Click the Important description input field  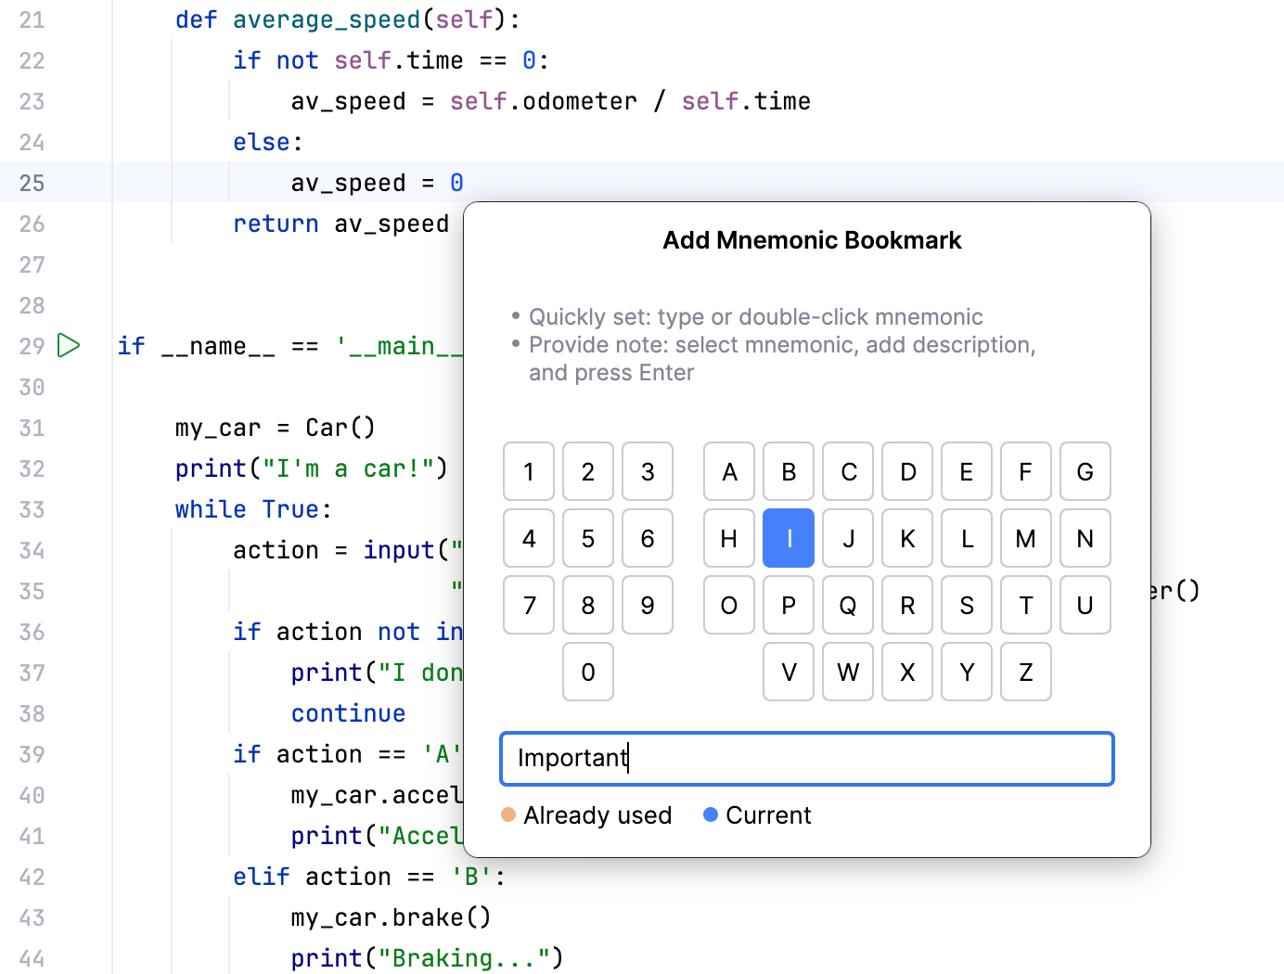[x=806, y=759]
